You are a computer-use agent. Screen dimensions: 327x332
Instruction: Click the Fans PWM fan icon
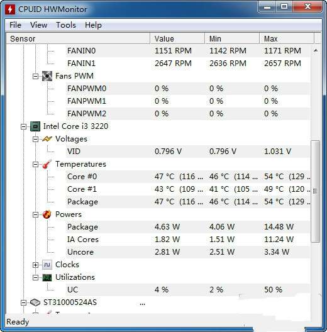point(47,76)
